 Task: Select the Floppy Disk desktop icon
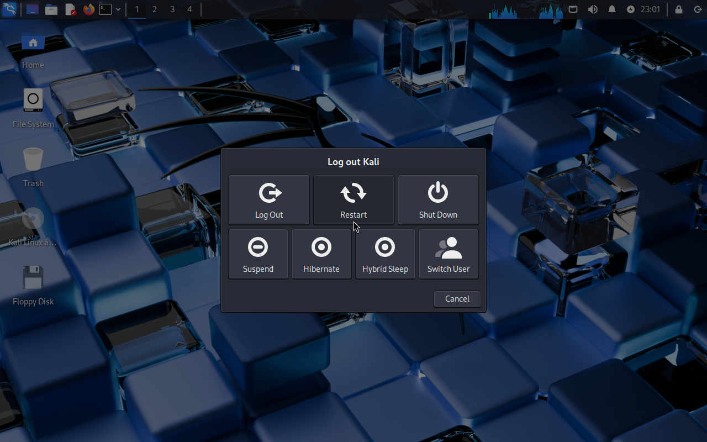(33, 286)
